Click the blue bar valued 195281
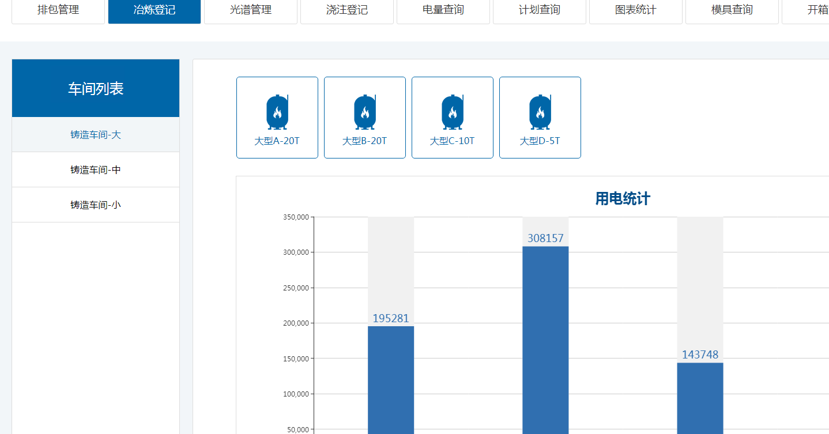 tap(391, 380)
